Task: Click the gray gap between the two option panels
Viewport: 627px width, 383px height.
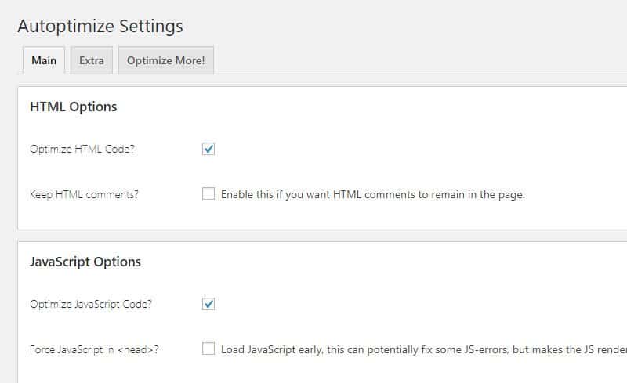Action: click(x=313, y=235)
